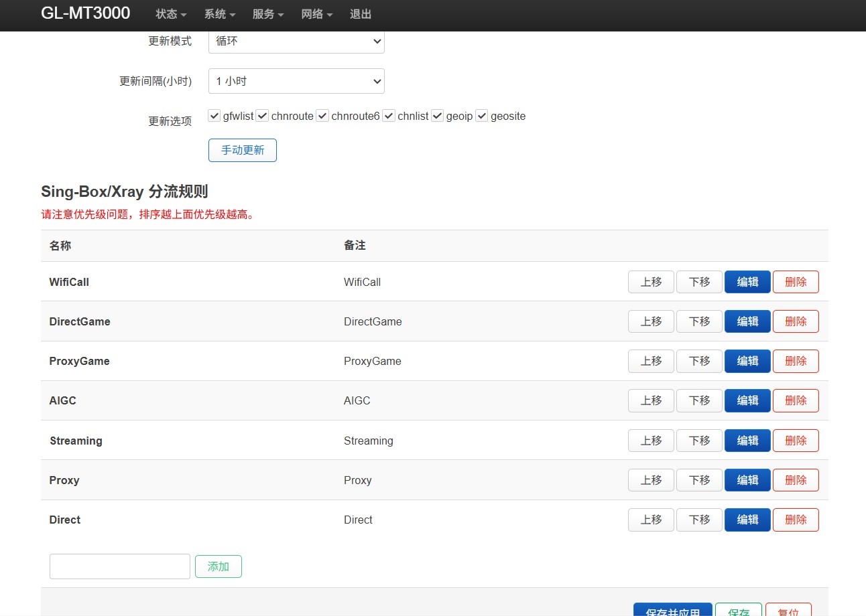
Task: Edit the WifiCall rule
Action: (747, 282)
